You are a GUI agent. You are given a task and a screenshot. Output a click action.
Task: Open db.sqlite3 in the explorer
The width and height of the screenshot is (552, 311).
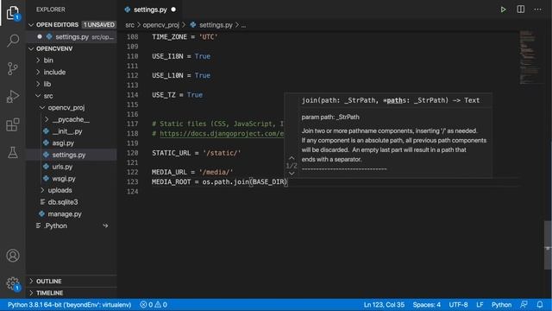click(x=71, y=202)
